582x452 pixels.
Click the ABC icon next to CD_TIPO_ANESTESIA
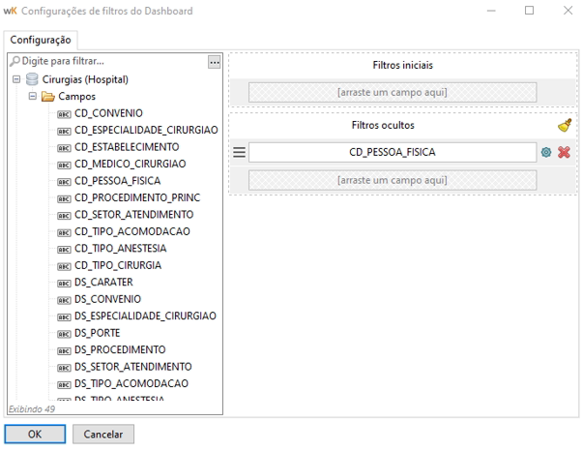click(x=64, y=250)
